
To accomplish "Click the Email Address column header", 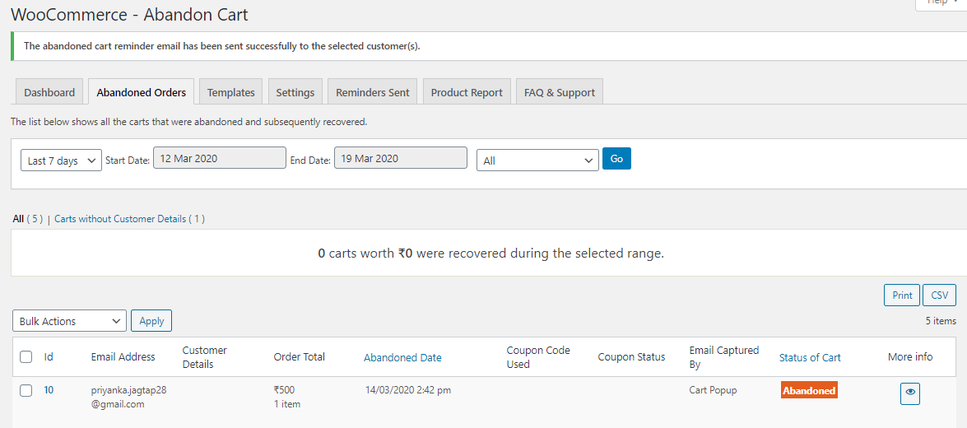I will click(123, 356).
